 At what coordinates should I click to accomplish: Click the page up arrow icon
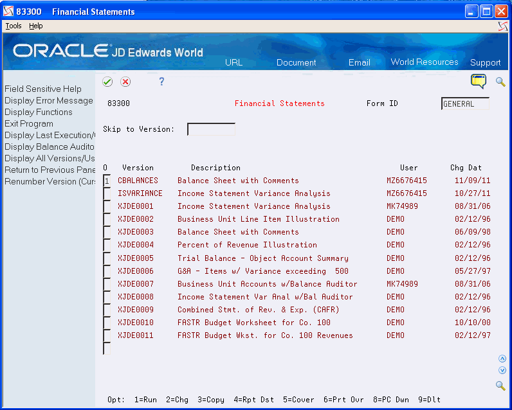[x=502, y=359]
